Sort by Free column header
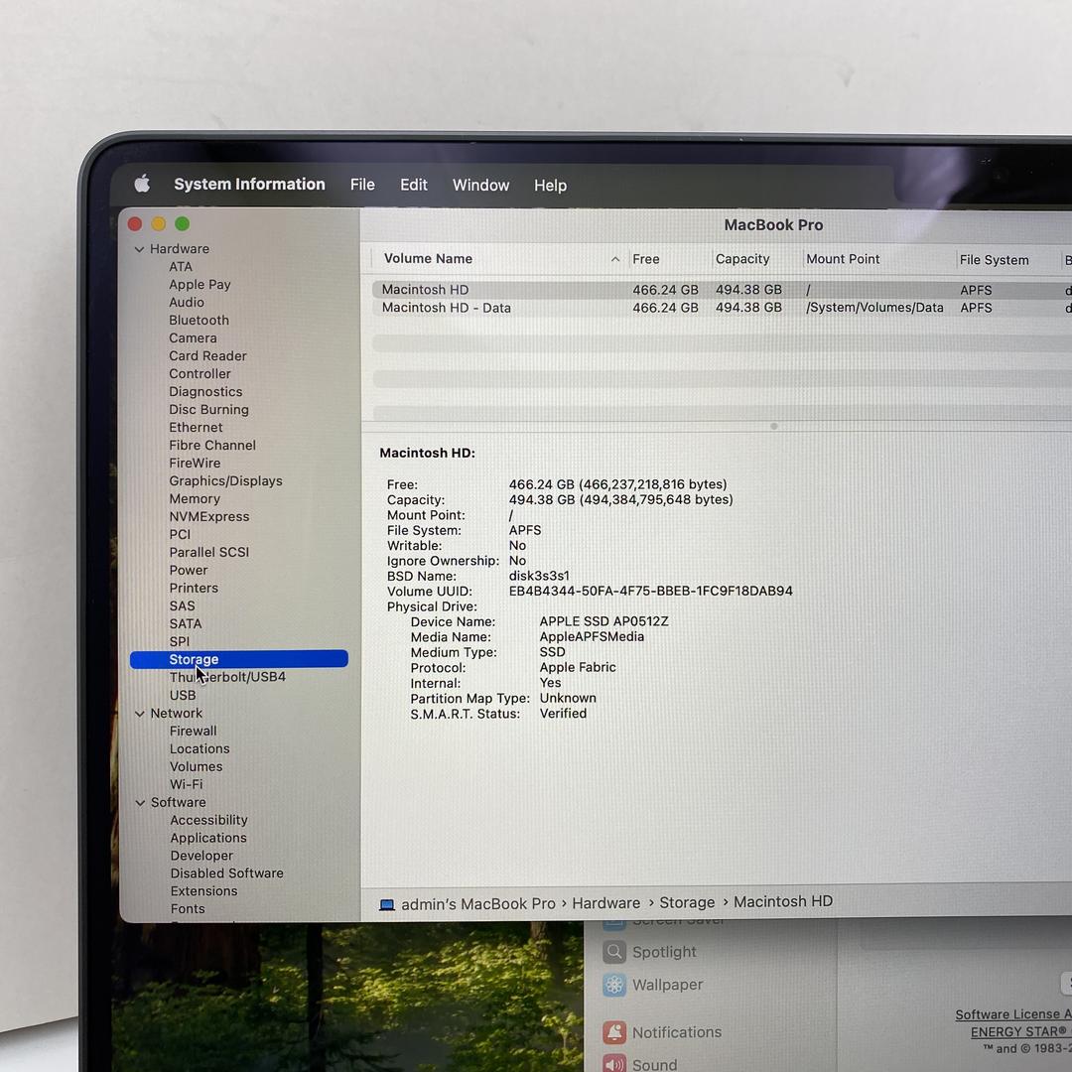Viewport: 1072px width, 1072px height. tap(646, 259)
